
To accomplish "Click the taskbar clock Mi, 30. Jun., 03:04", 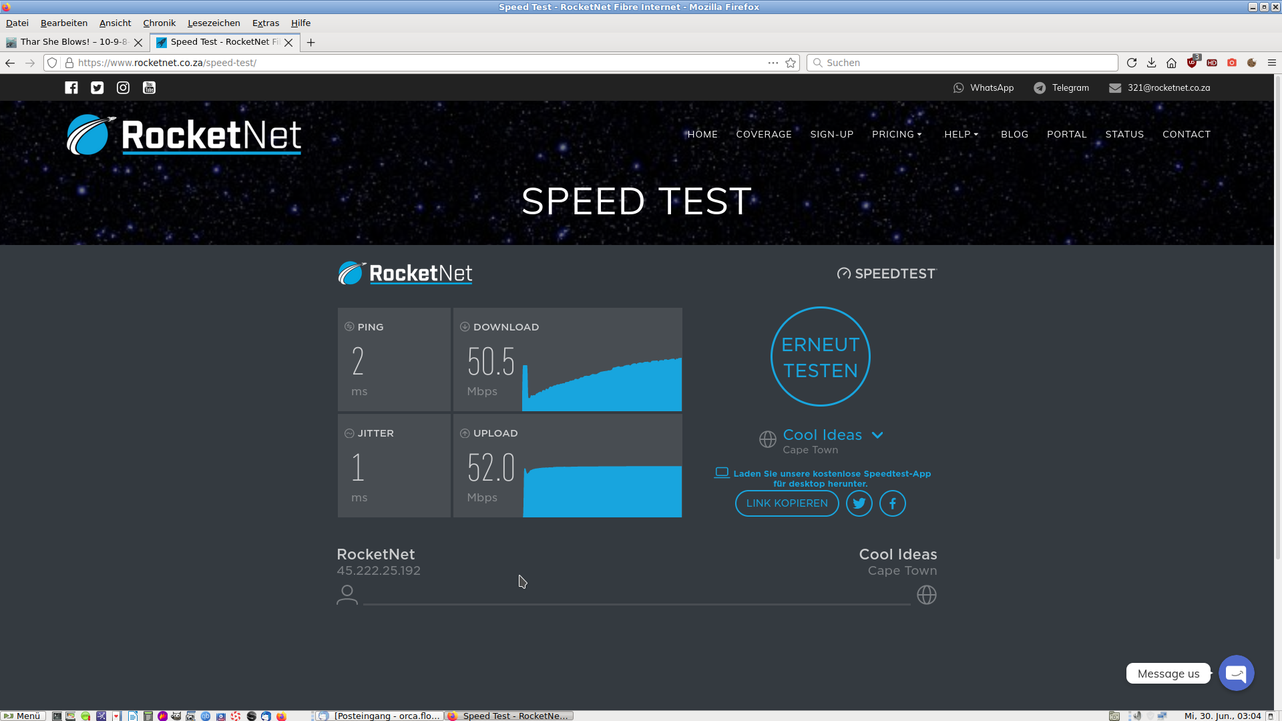I will [1223, 716].
